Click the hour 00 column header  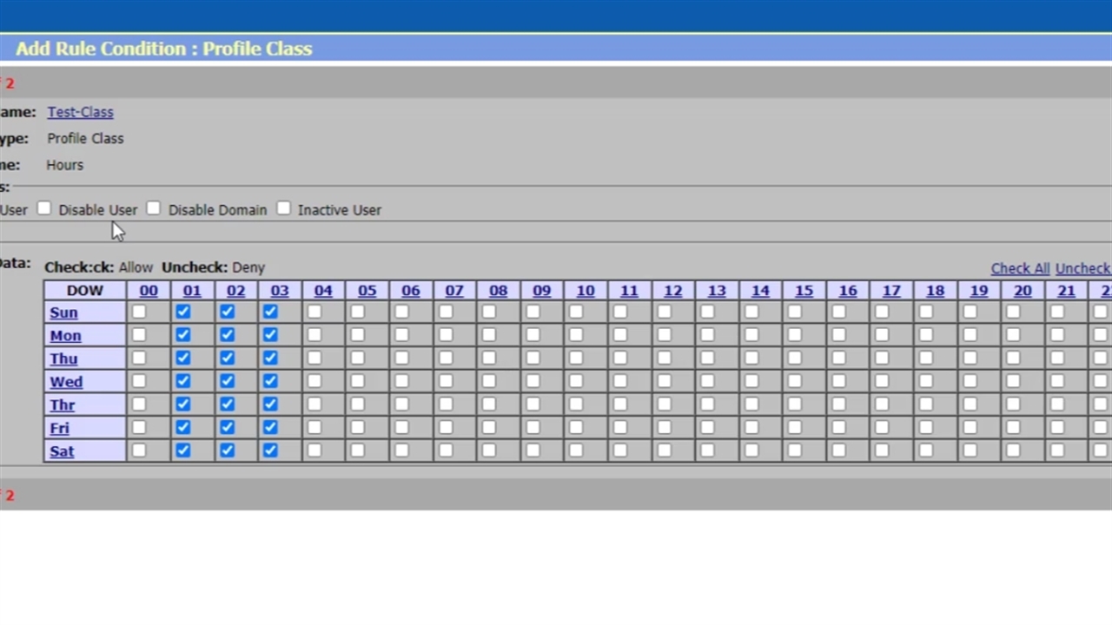click(149, 291)
